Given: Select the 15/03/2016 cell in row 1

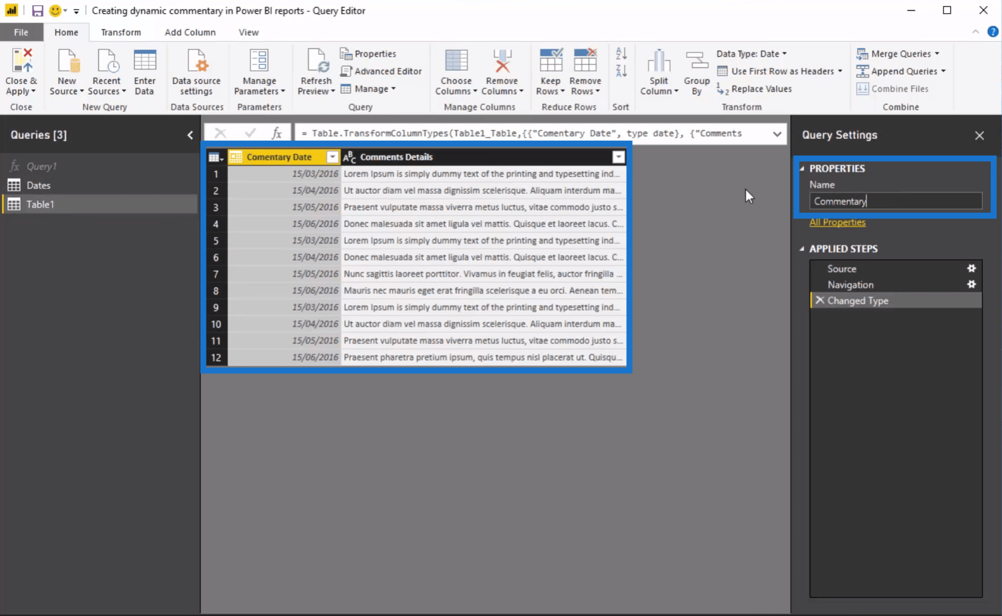Looking at the screenshot, I should coord(284,174).
